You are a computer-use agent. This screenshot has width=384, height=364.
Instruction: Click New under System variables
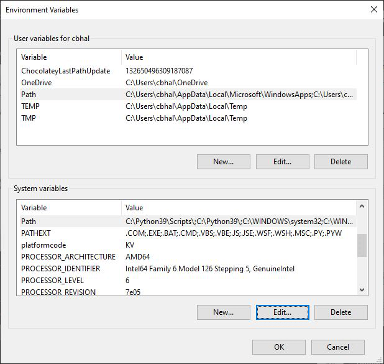[223, 312]
